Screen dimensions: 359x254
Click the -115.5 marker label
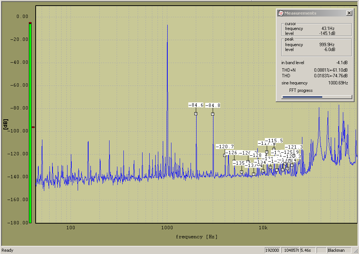pyautogui.click(x=274, y=140)
